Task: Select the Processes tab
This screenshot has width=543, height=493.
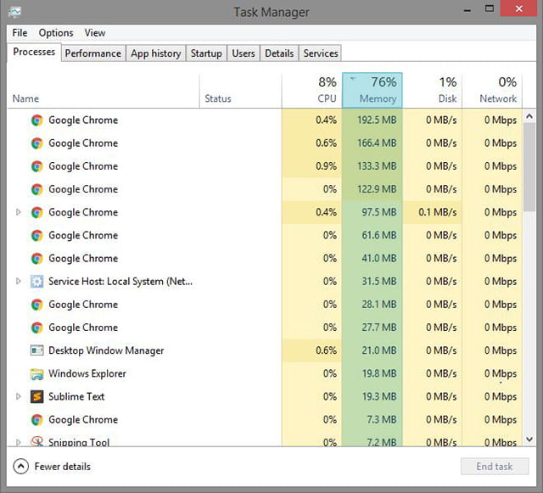Action: click(34, 52)
